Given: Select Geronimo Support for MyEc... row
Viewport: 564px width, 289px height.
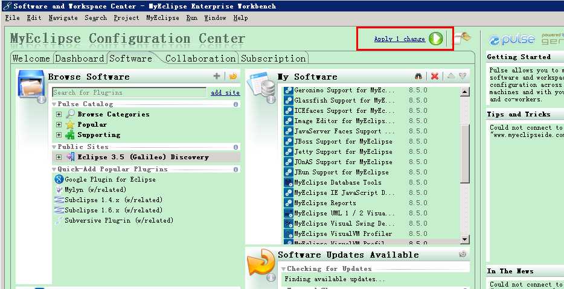Looking at the screenshot, I should pyautogui.click(x=371, y=91).
